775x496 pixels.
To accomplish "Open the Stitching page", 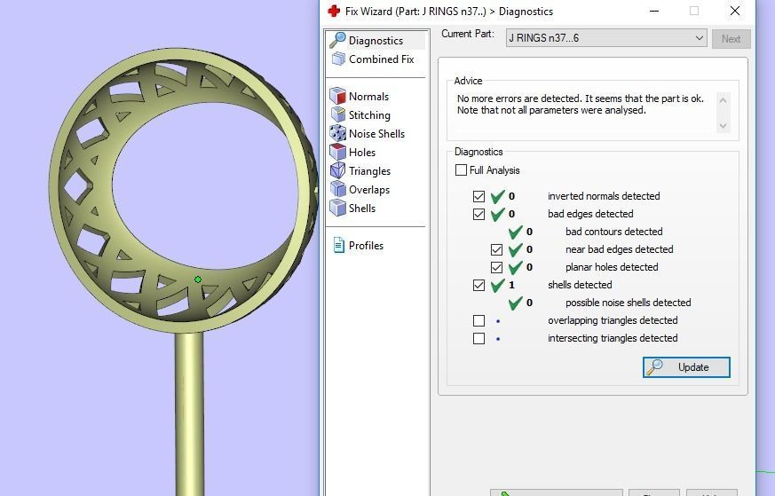I will 369,115.
